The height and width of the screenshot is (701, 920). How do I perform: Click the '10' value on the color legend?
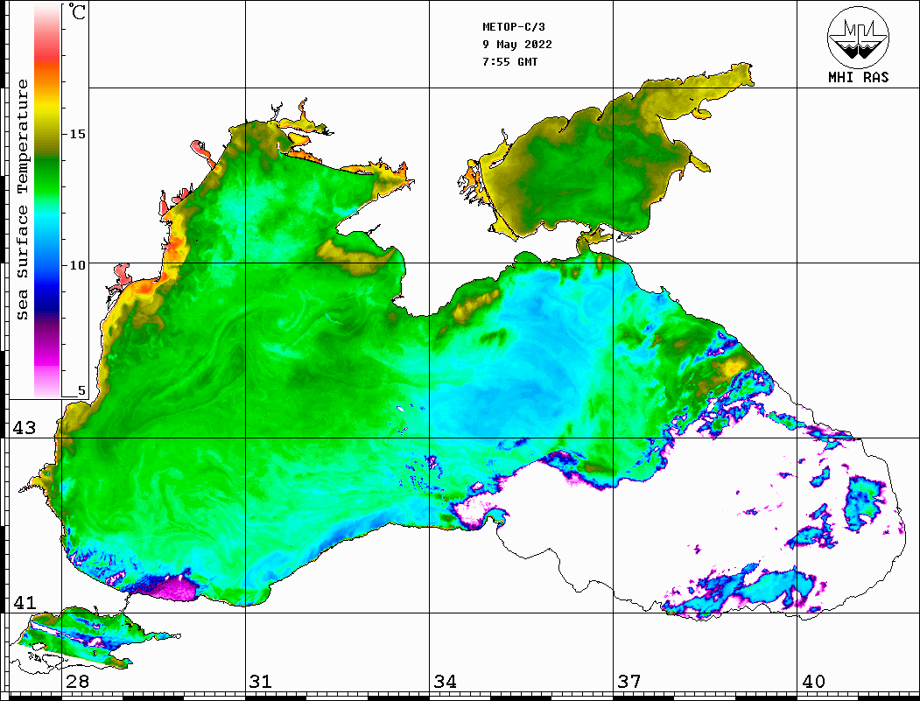click(x=77, y=265)
